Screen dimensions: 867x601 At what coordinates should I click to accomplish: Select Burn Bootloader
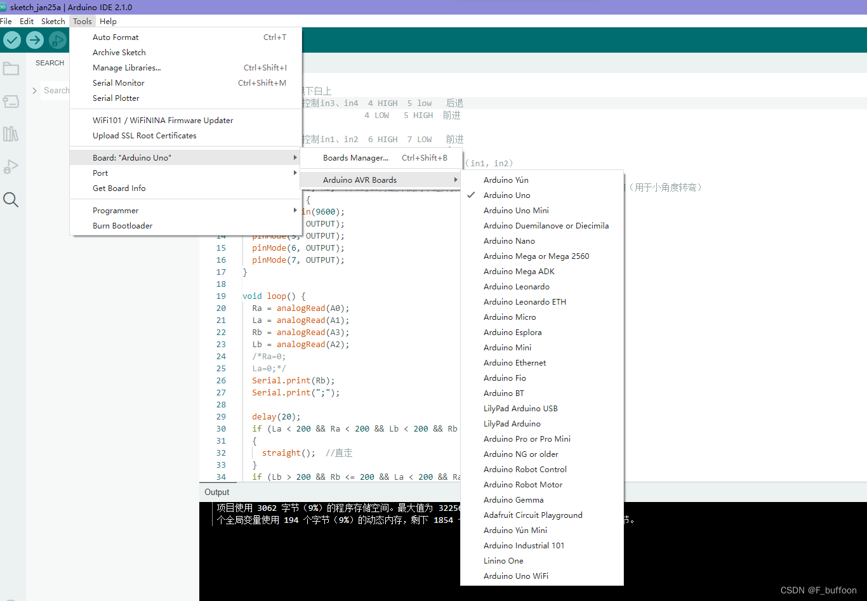pyautogui.click(x=185, y=225)
